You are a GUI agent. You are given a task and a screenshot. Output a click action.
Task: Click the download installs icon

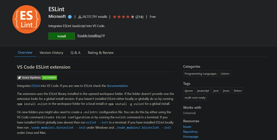80,17
